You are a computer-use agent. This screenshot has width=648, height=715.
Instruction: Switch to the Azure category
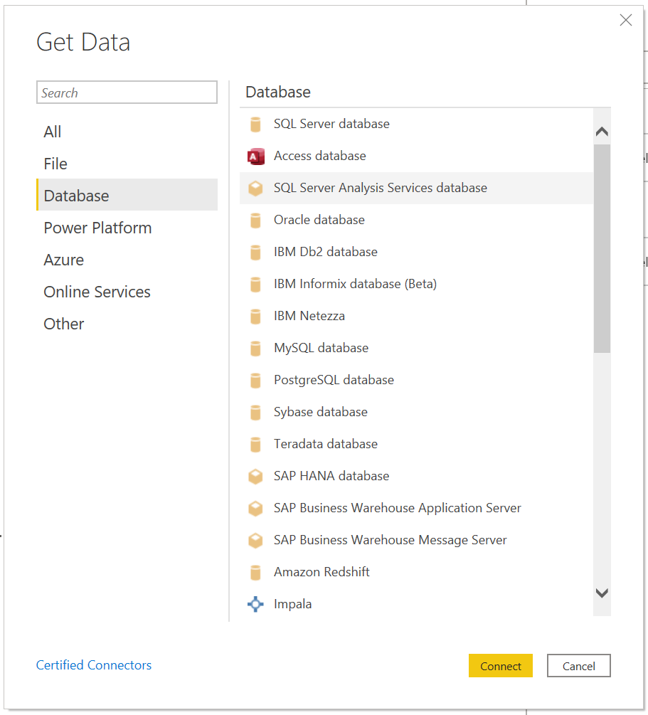[64, 260]
